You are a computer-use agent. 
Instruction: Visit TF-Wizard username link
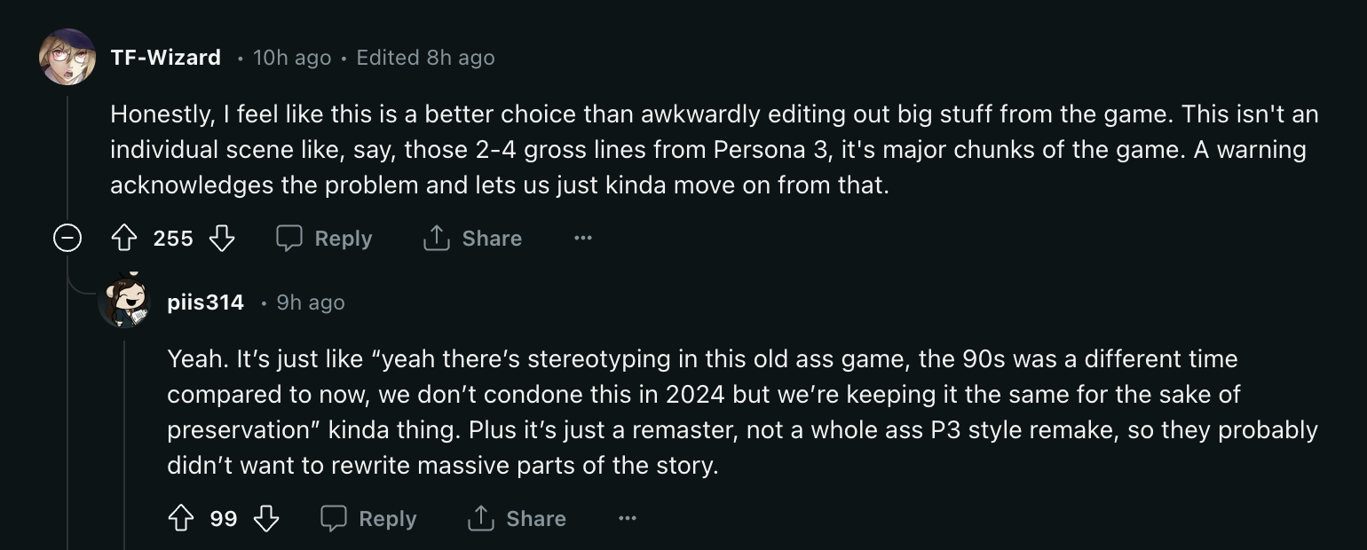pos(165,58)
